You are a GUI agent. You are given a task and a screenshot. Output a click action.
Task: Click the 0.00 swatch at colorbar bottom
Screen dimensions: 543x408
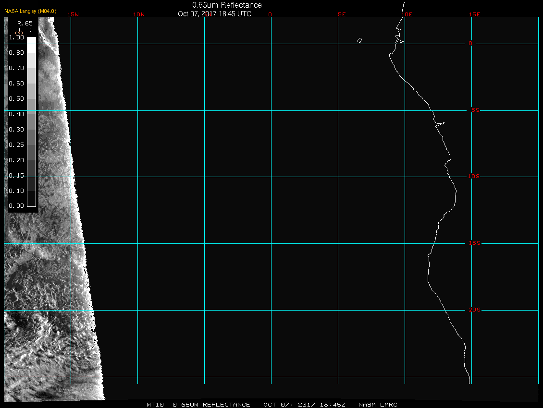tap(31, 203)
